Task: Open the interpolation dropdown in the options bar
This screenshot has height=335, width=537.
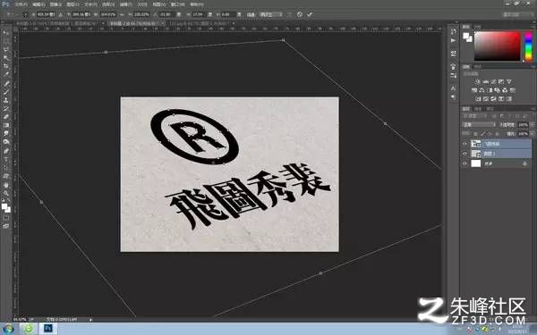Action: (271, 14)
